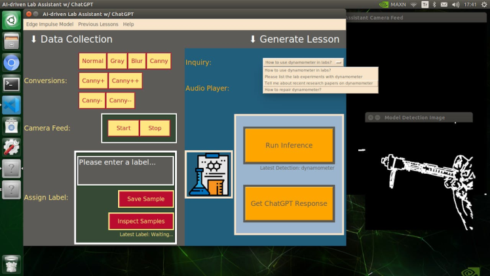The width and height of the screenshot is (490, 276).
Task: Click the Save Sample button
Action: coord(145,199)
